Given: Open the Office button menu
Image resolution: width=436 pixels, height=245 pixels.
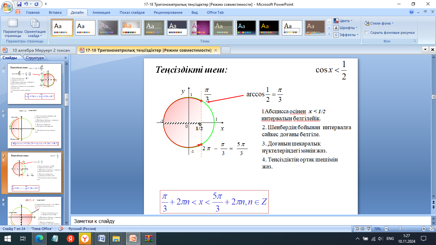Looking at the screenshot, I should click(7, 6).
